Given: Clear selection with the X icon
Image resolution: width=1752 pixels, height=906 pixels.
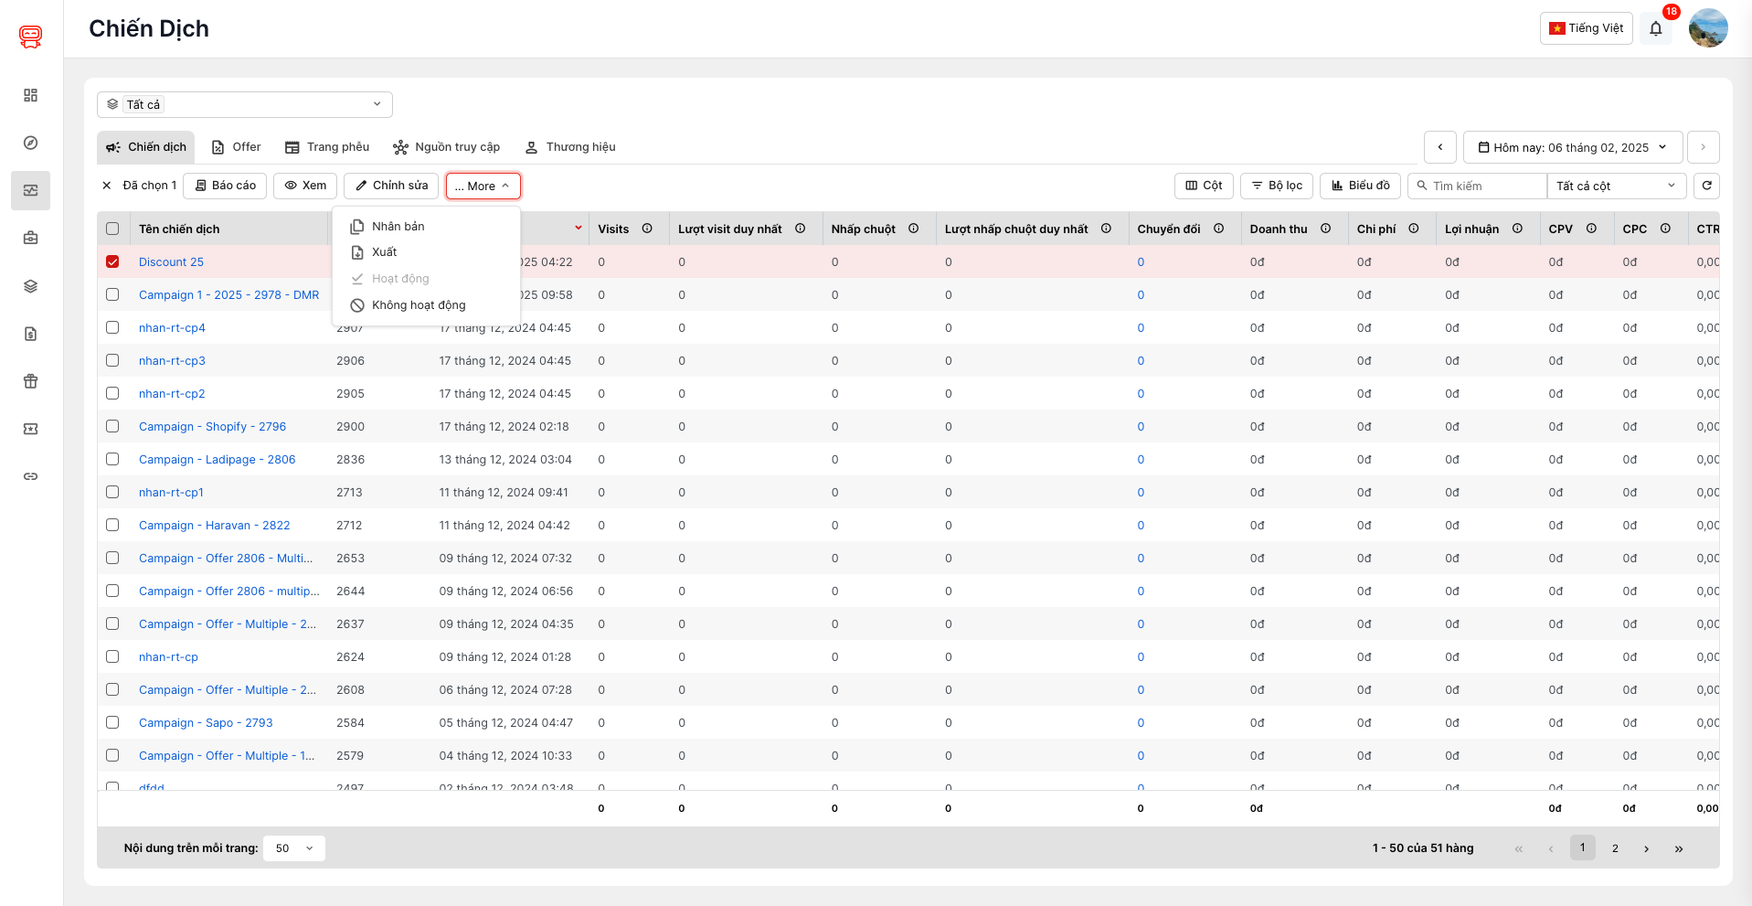Looking at the screenshot, I should point(107,186).
